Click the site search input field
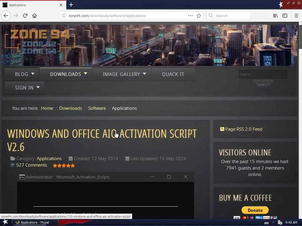 263,74
